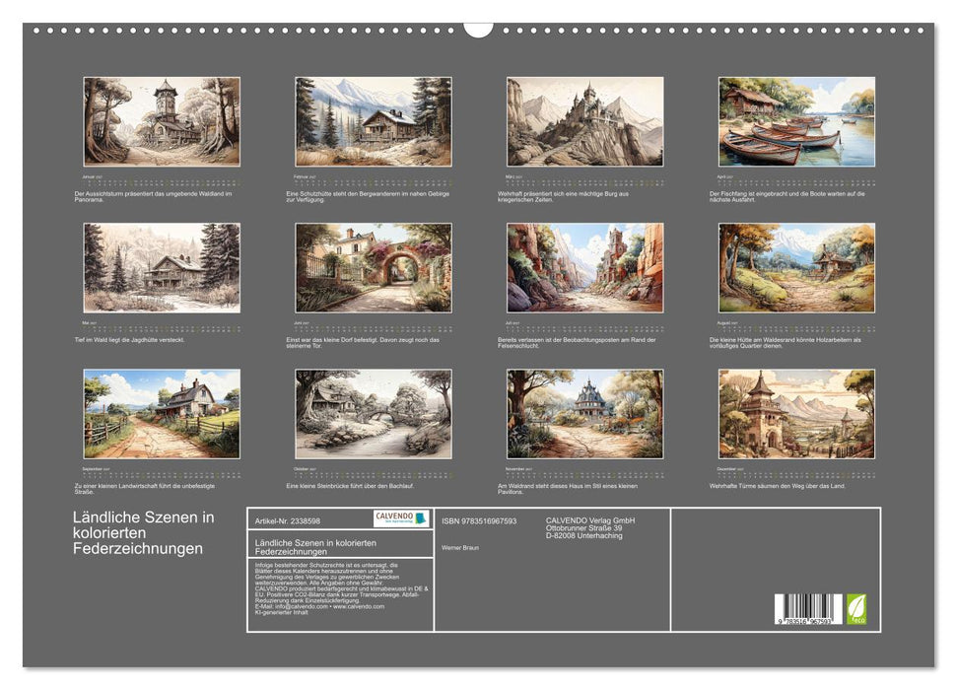Click the June stone gate picture
The image size is (957, 690).
click(x=374, y=267)
